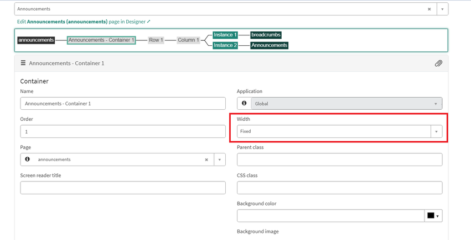
Task: Open the top Announcements page dropdown
Action: [x=442, y=9]
